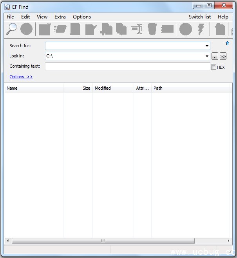Click the round icon left of lightning bolt
The height and width of the screenshot is (258, 237).
click(x=186, y=29)
